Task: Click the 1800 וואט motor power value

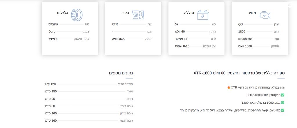Action: 245,46
